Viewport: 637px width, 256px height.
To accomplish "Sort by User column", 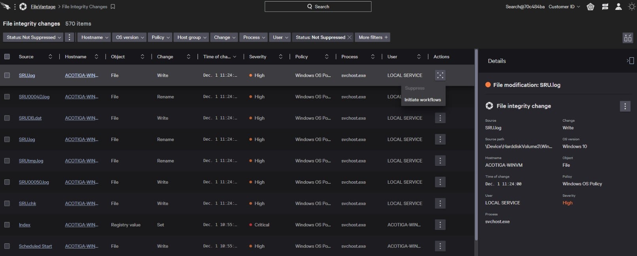I will [x=419, y=57].
